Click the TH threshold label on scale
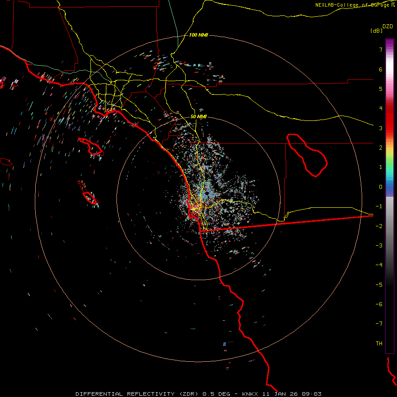The image size is (397, 397). 379,343
